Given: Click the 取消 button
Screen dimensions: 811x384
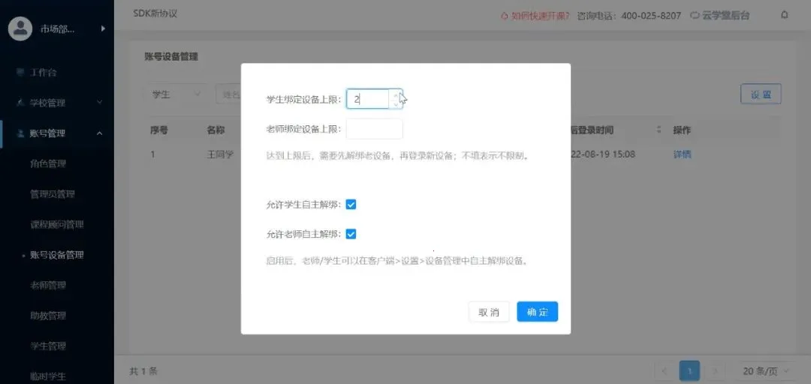Looking at the screenshot, I should coord(489,312).
